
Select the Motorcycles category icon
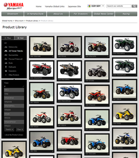point(6,47)
